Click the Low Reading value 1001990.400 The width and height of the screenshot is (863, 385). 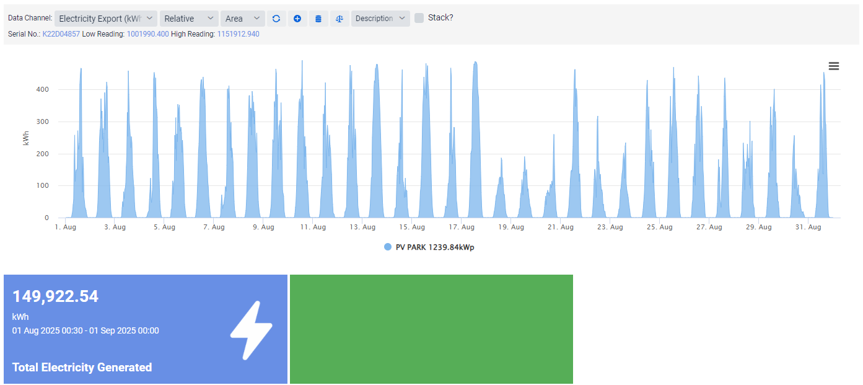147,34
